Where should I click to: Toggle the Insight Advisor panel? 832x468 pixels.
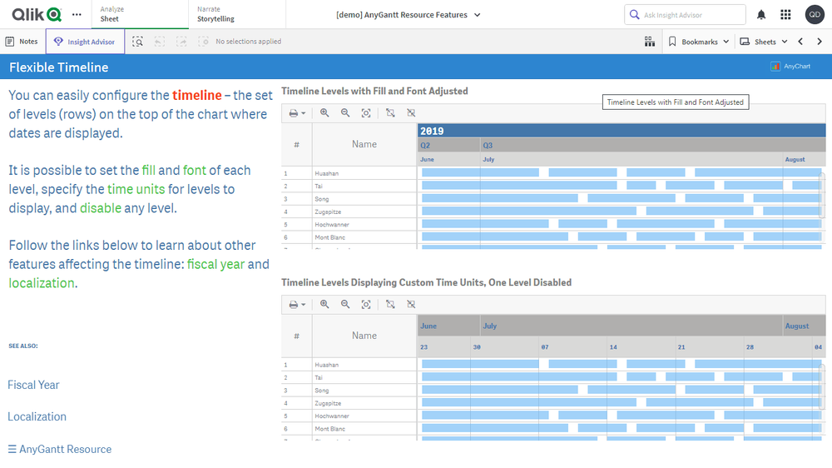coord(85,42)
